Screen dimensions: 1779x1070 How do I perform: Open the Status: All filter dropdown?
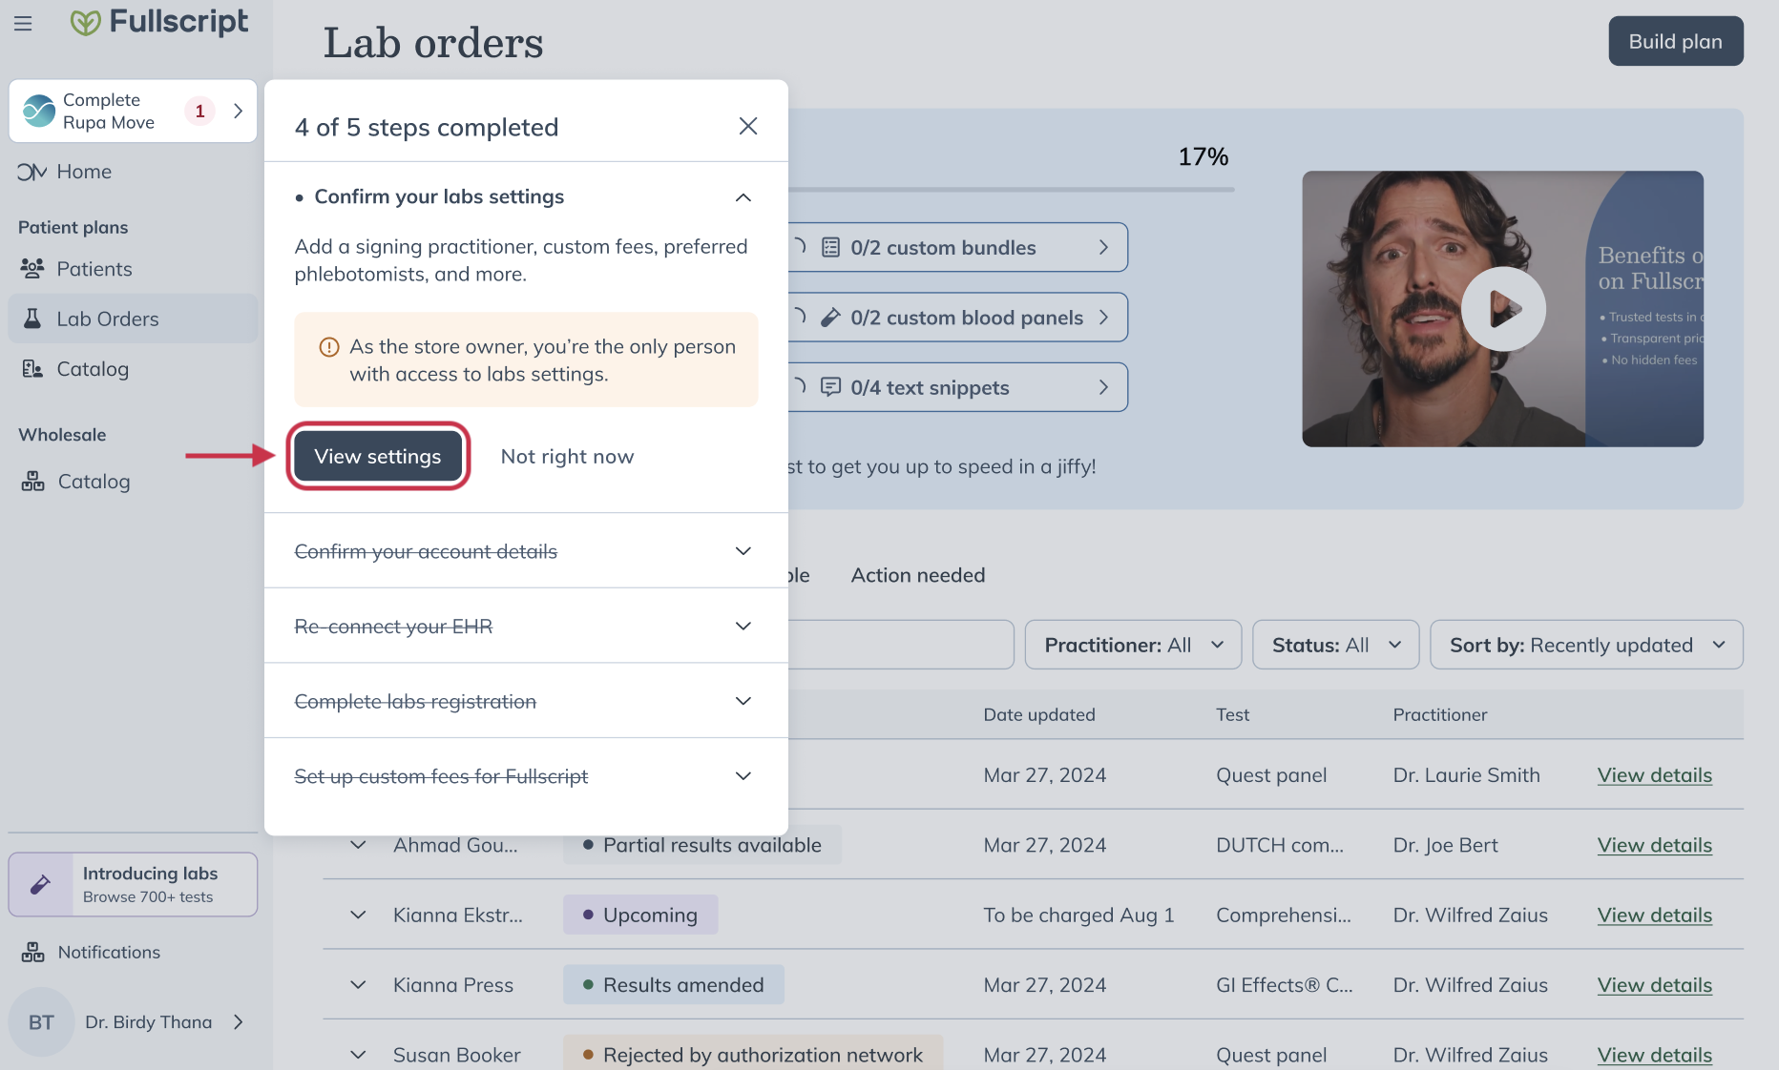(1334, 645)
